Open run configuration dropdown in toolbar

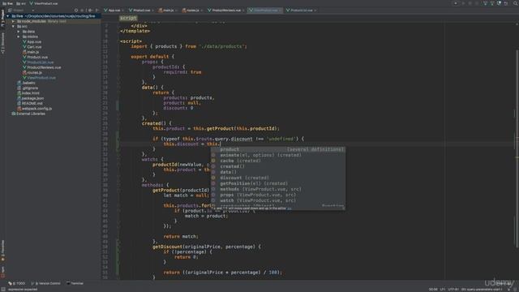[x=456, y=3]
